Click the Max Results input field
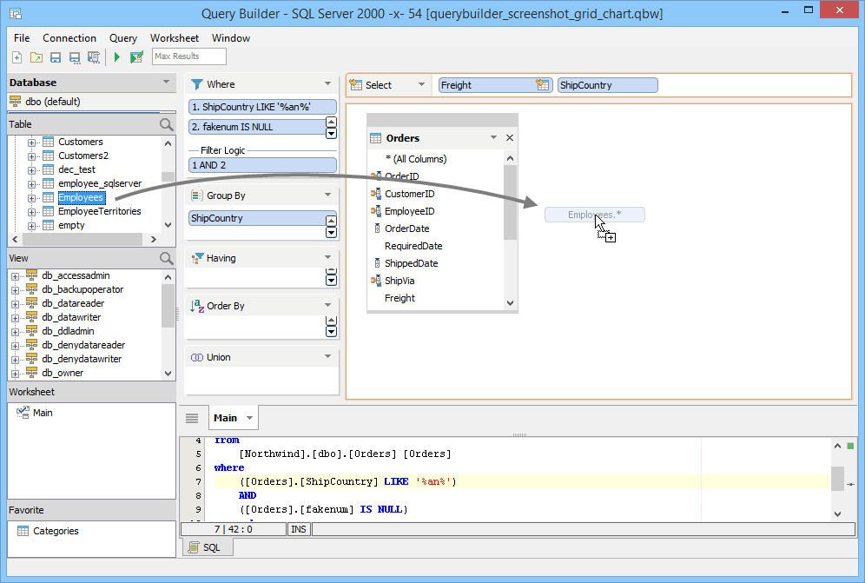Viewport: 865px width, 583px height. click(188, 56)
